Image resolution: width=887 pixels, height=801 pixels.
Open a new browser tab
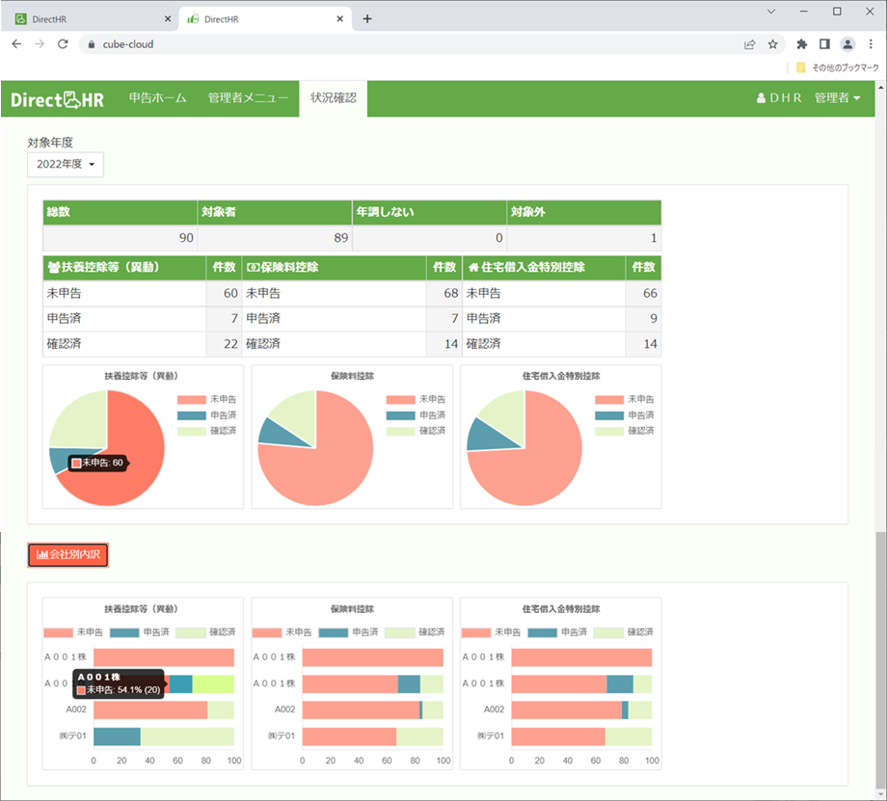367,18
